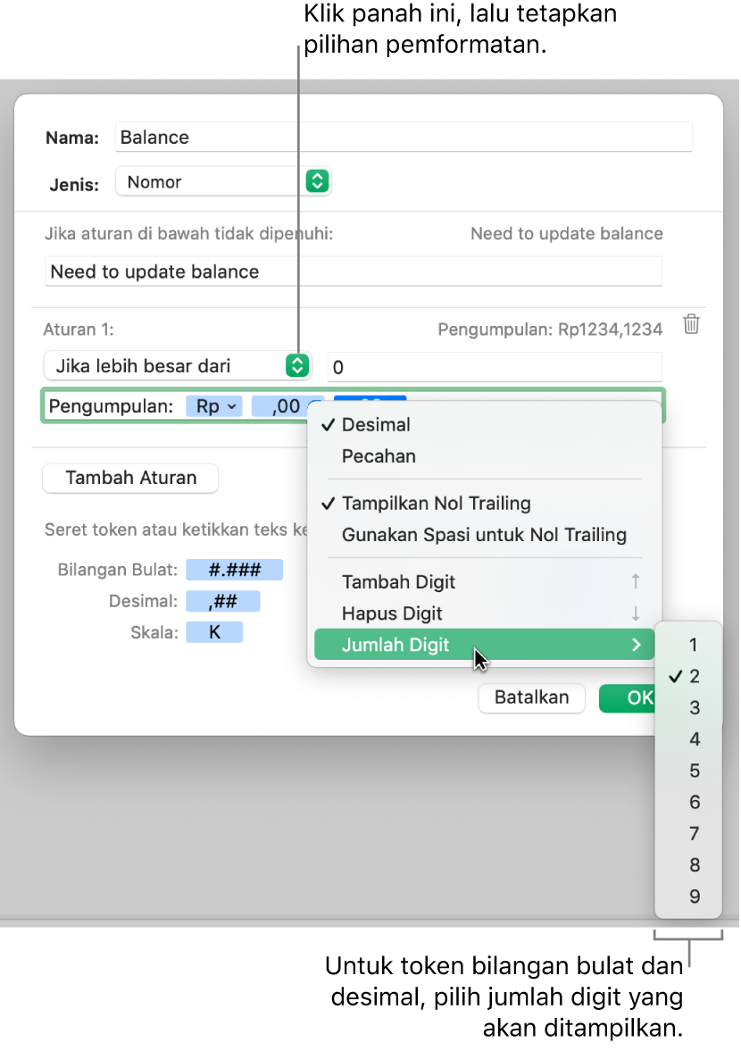Choose the #.### Bilangan Bulat token
The width and height of the screenshot is (741, 1051).
pyautogui.click(x=234, y=570)
